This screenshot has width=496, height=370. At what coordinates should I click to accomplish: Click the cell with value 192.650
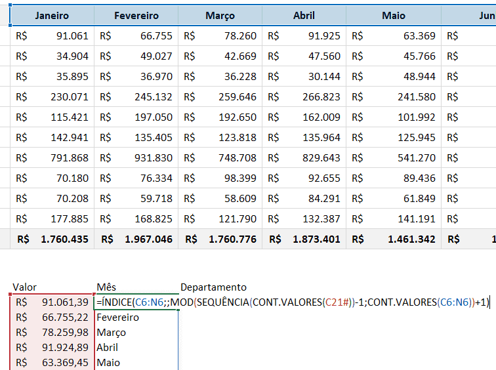(x=220, y=117)
